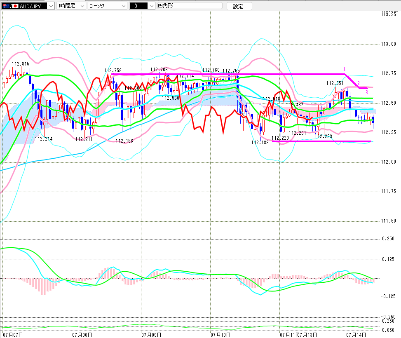Click the lower magenta support line

pyautogui.click(x=321, y=141)
